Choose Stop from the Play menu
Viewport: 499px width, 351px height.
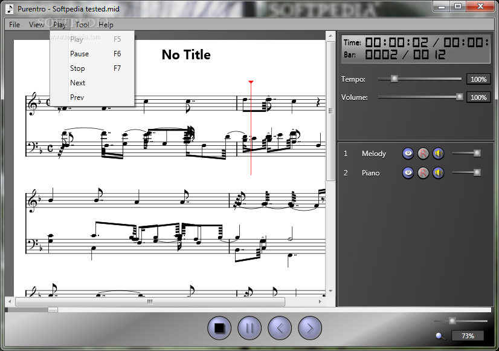point(92,68)
